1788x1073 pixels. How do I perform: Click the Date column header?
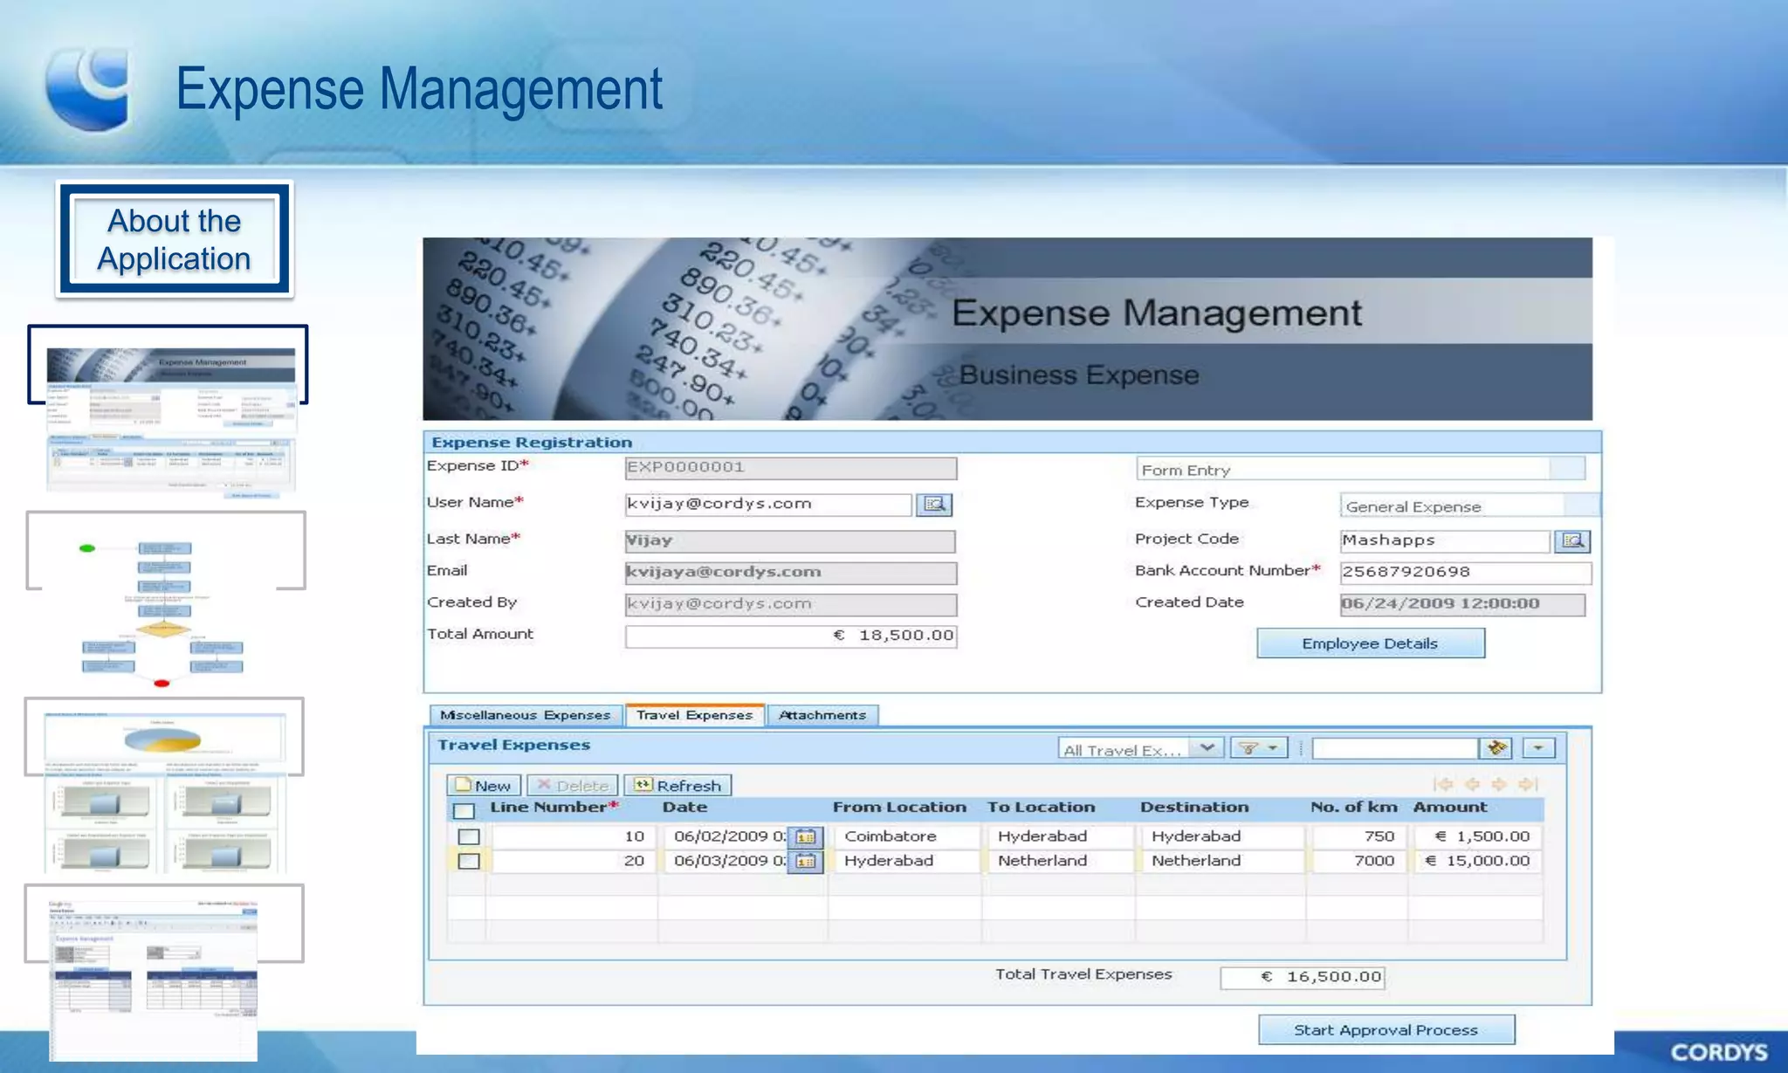pos(684,808)
